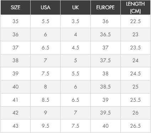Click the 24.5 length cell
Screen dimensions: 151x133
[x=135, y=74]
